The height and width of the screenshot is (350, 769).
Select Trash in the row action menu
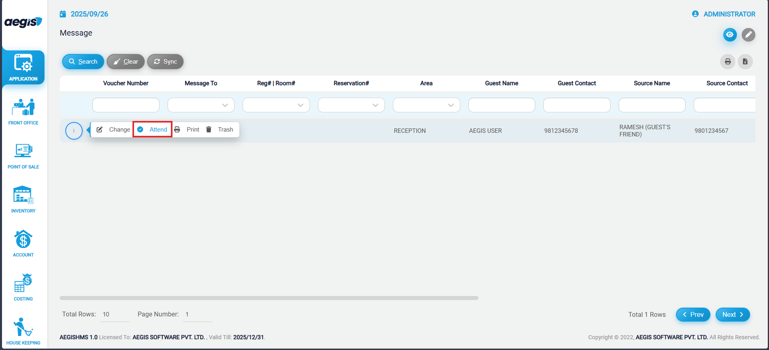pyautogui.click(x=220, y=130)
